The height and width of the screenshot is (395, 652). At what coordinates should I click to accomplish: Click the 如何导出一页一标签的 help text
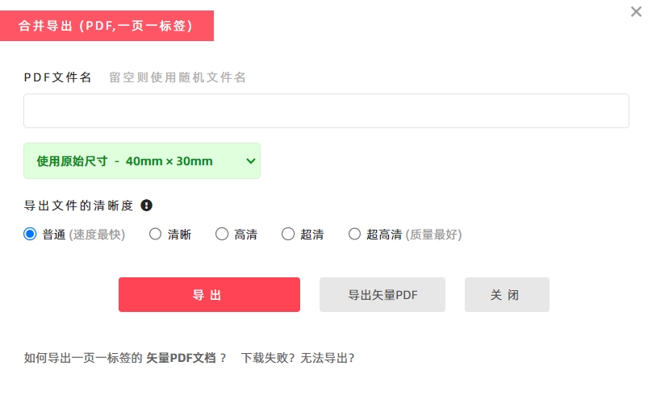(x=83, y=358)
